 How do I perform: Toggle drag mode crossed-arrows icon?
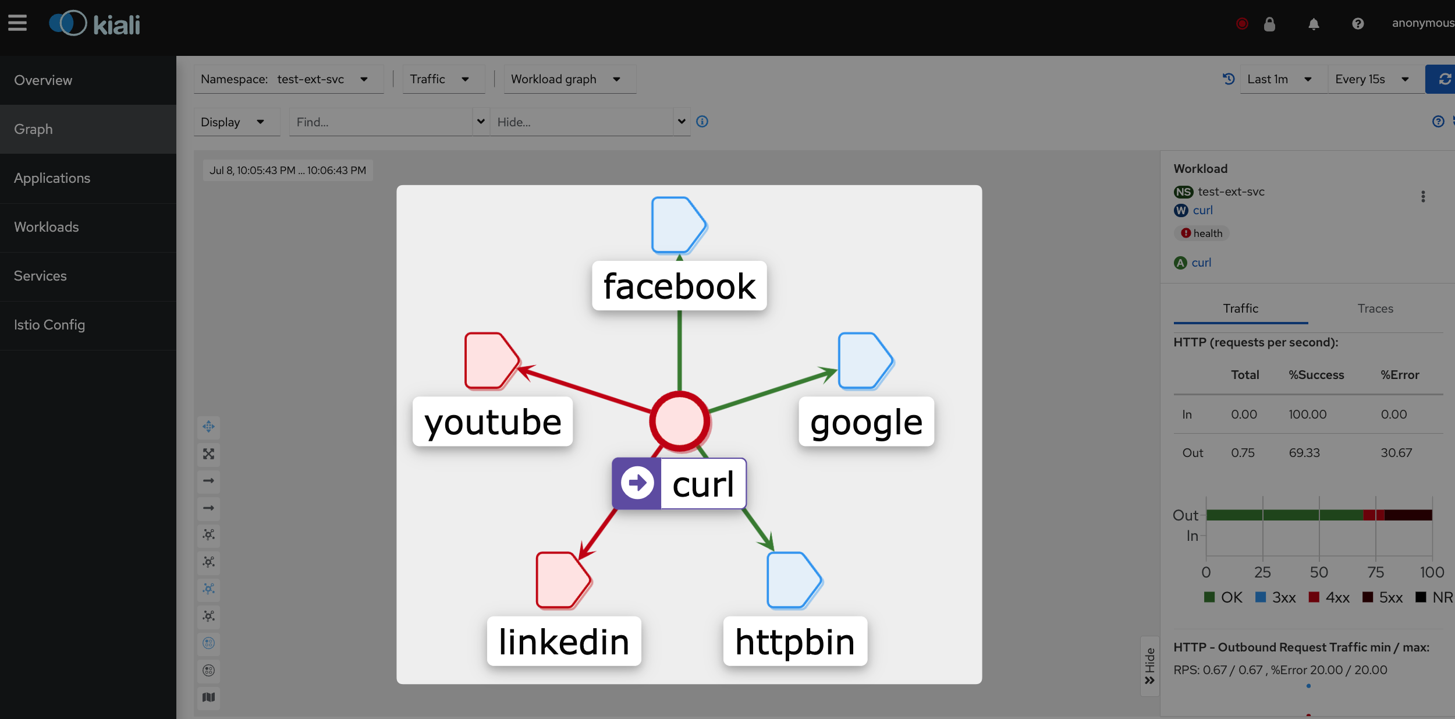click(x=208, y=427)
